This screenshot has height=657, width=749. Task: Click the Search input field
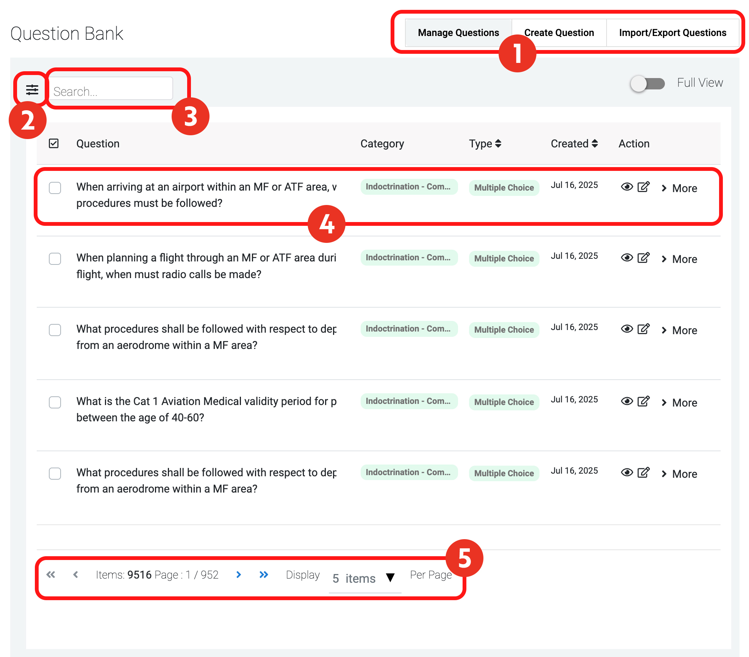(111, 91)
